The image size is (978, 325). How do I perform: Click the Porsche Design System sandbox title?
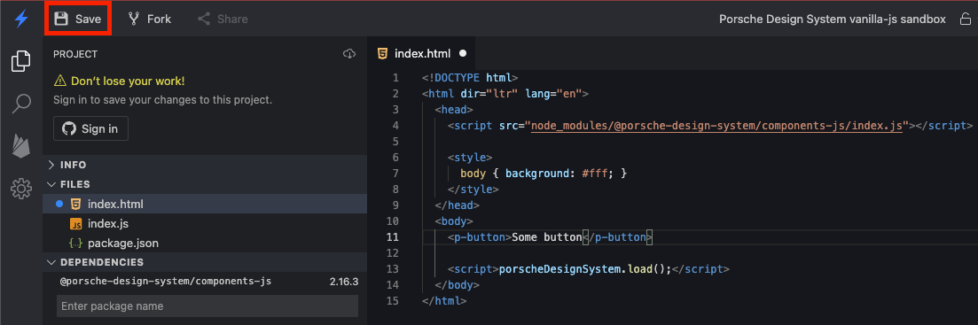coord(832,19)
